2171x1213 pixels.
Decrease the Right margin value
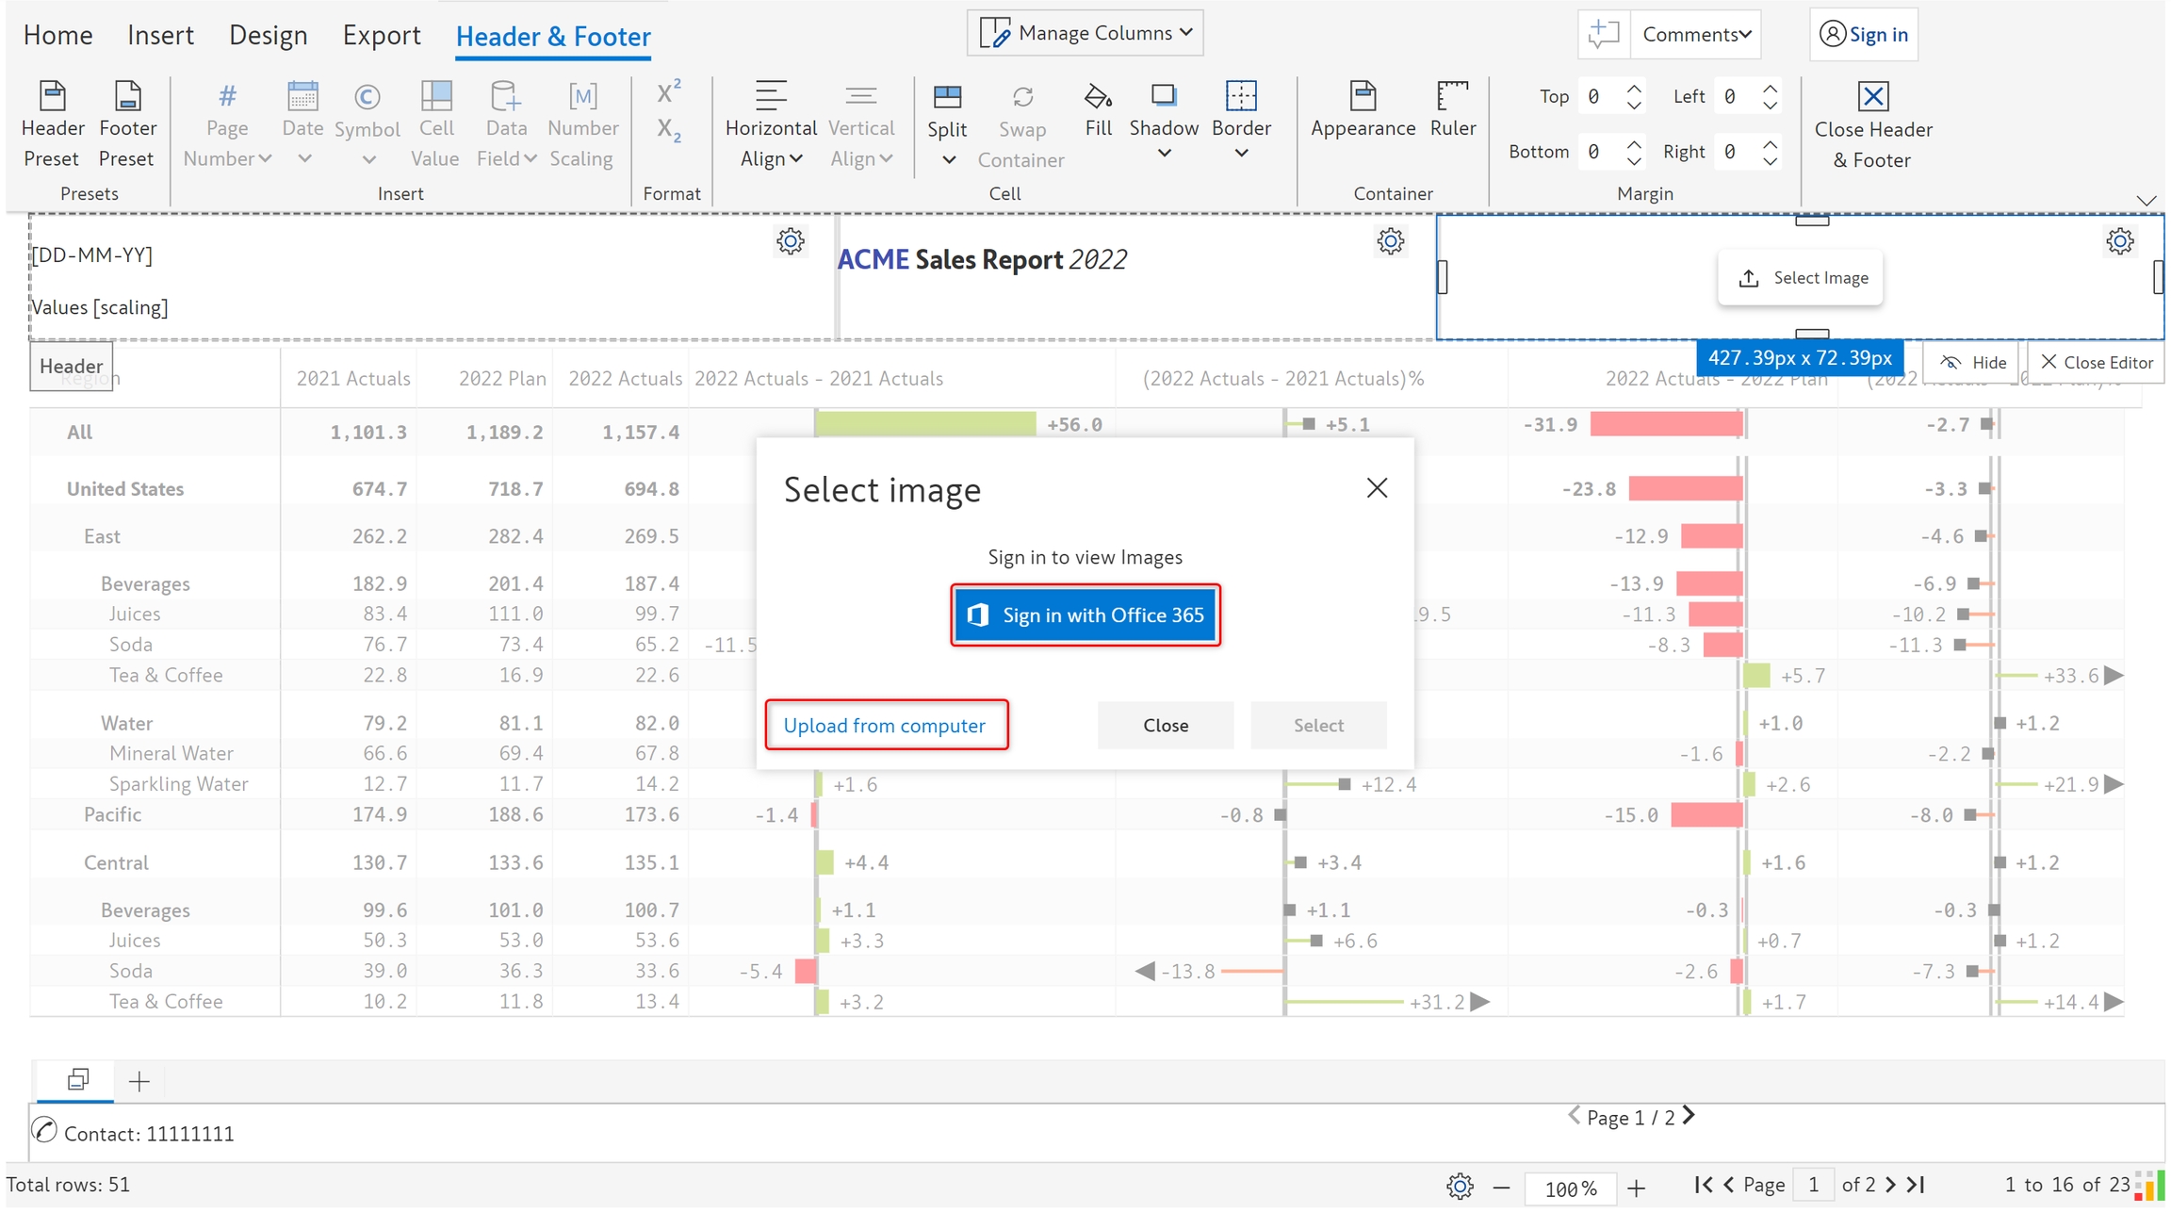click(x=1771, y=160)
